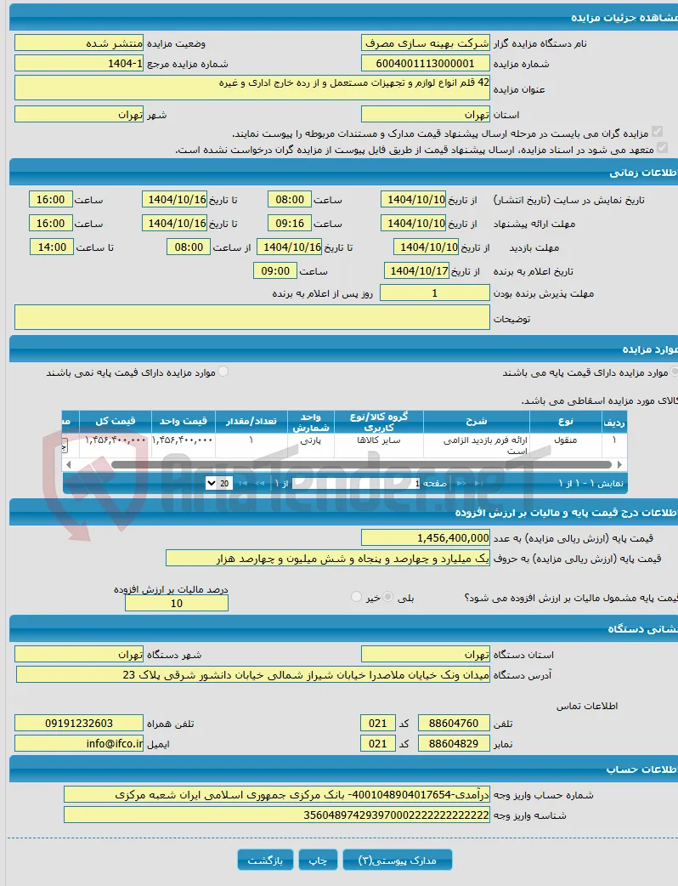Click the table's left scroll arrow
The height and width of the screenshot is (886, 678).
68,464
